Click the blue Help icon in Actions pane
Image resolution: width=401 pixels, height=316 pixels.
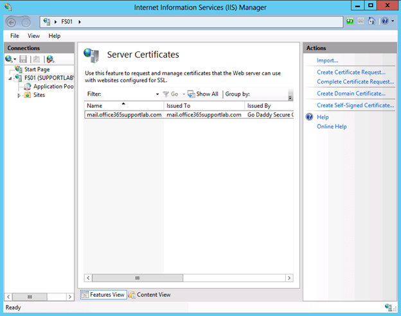310,117
